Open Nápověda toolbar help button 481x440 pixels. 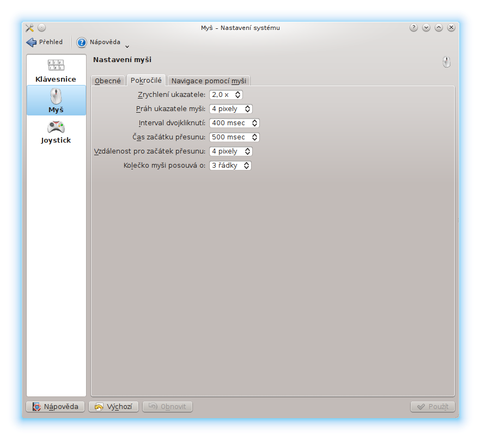99,42
